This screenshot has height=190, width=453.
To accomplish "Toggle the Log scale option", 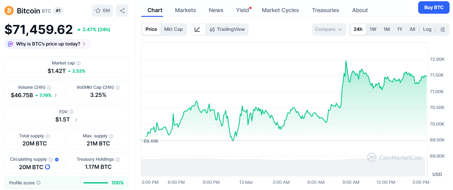I will 427,29.
